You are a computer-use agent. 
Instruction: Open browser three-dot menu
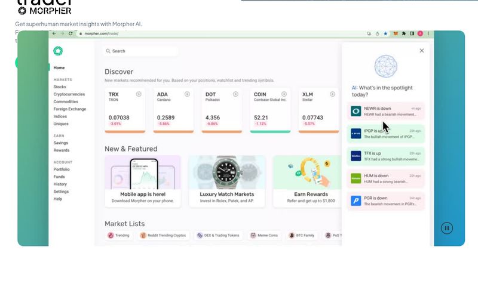point(428,33)
